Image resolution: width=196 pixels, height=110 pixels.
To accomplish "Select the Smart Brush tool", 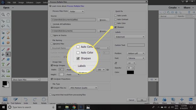I will [x=3, y=38].
